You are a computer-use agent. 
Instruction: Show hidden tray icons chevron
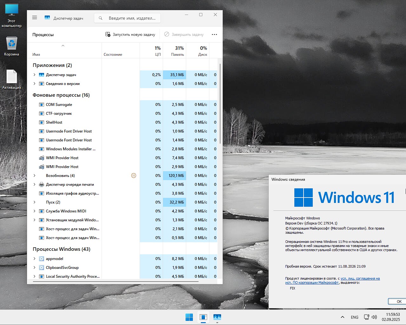coord(343,317)
